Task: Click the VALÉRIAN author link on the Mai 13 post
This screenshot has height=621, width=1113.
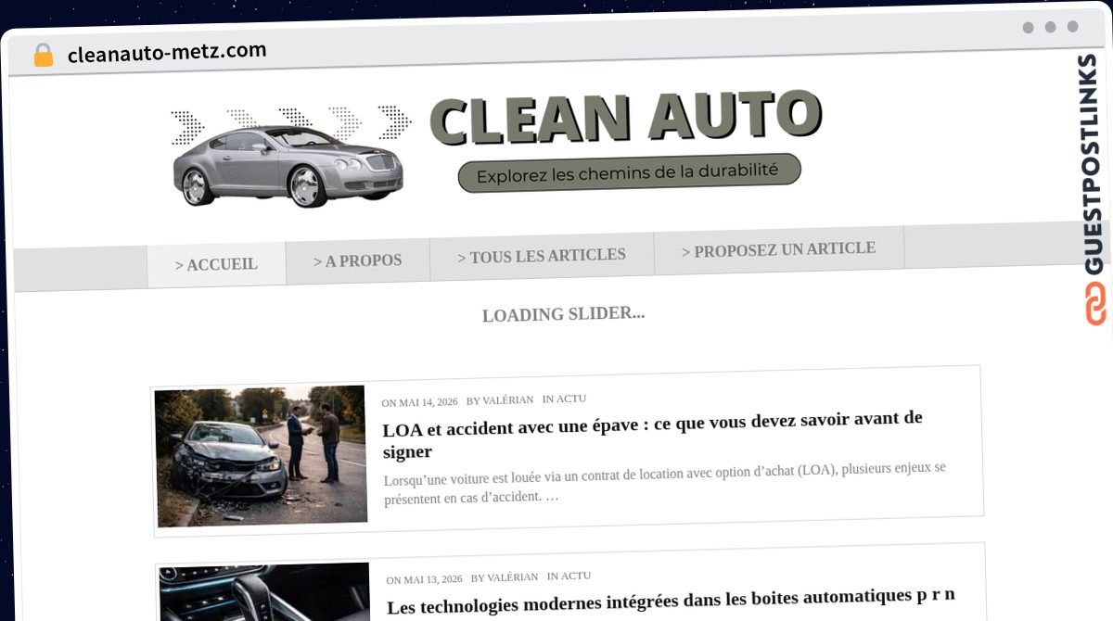Action: pos(513,577)
